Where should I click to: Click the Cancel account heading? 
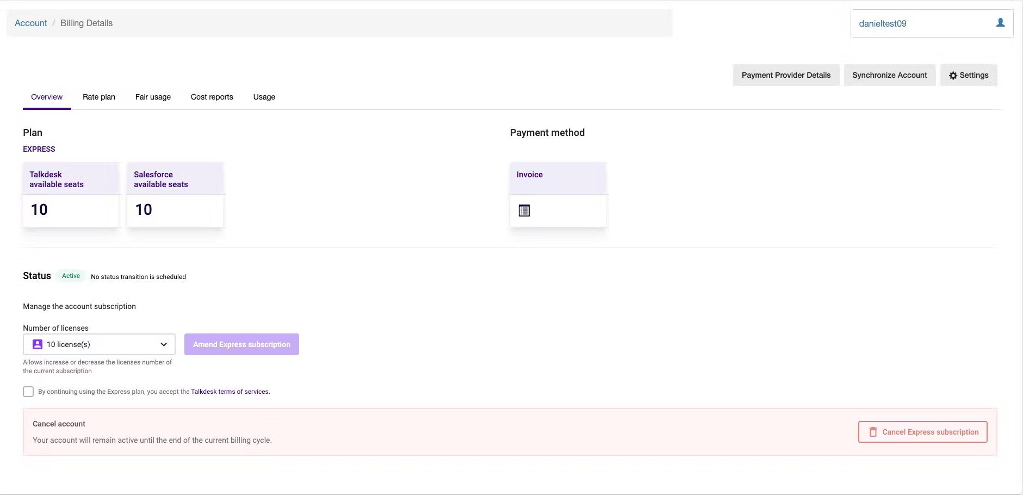coord(59,424)
